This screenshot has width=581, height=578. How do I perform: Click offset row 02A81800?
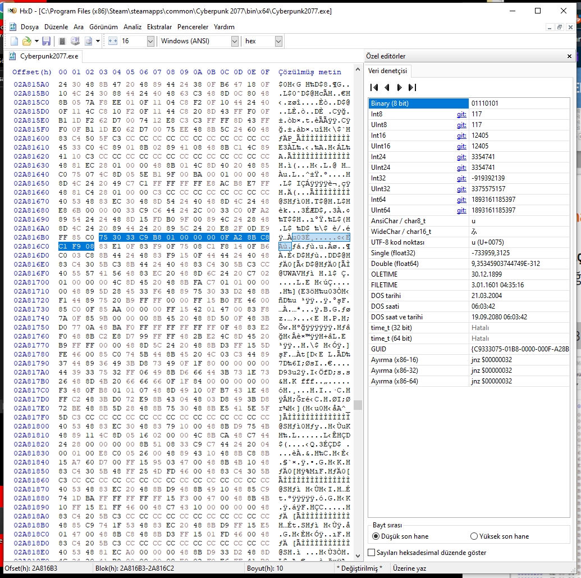tap(32, 426)
